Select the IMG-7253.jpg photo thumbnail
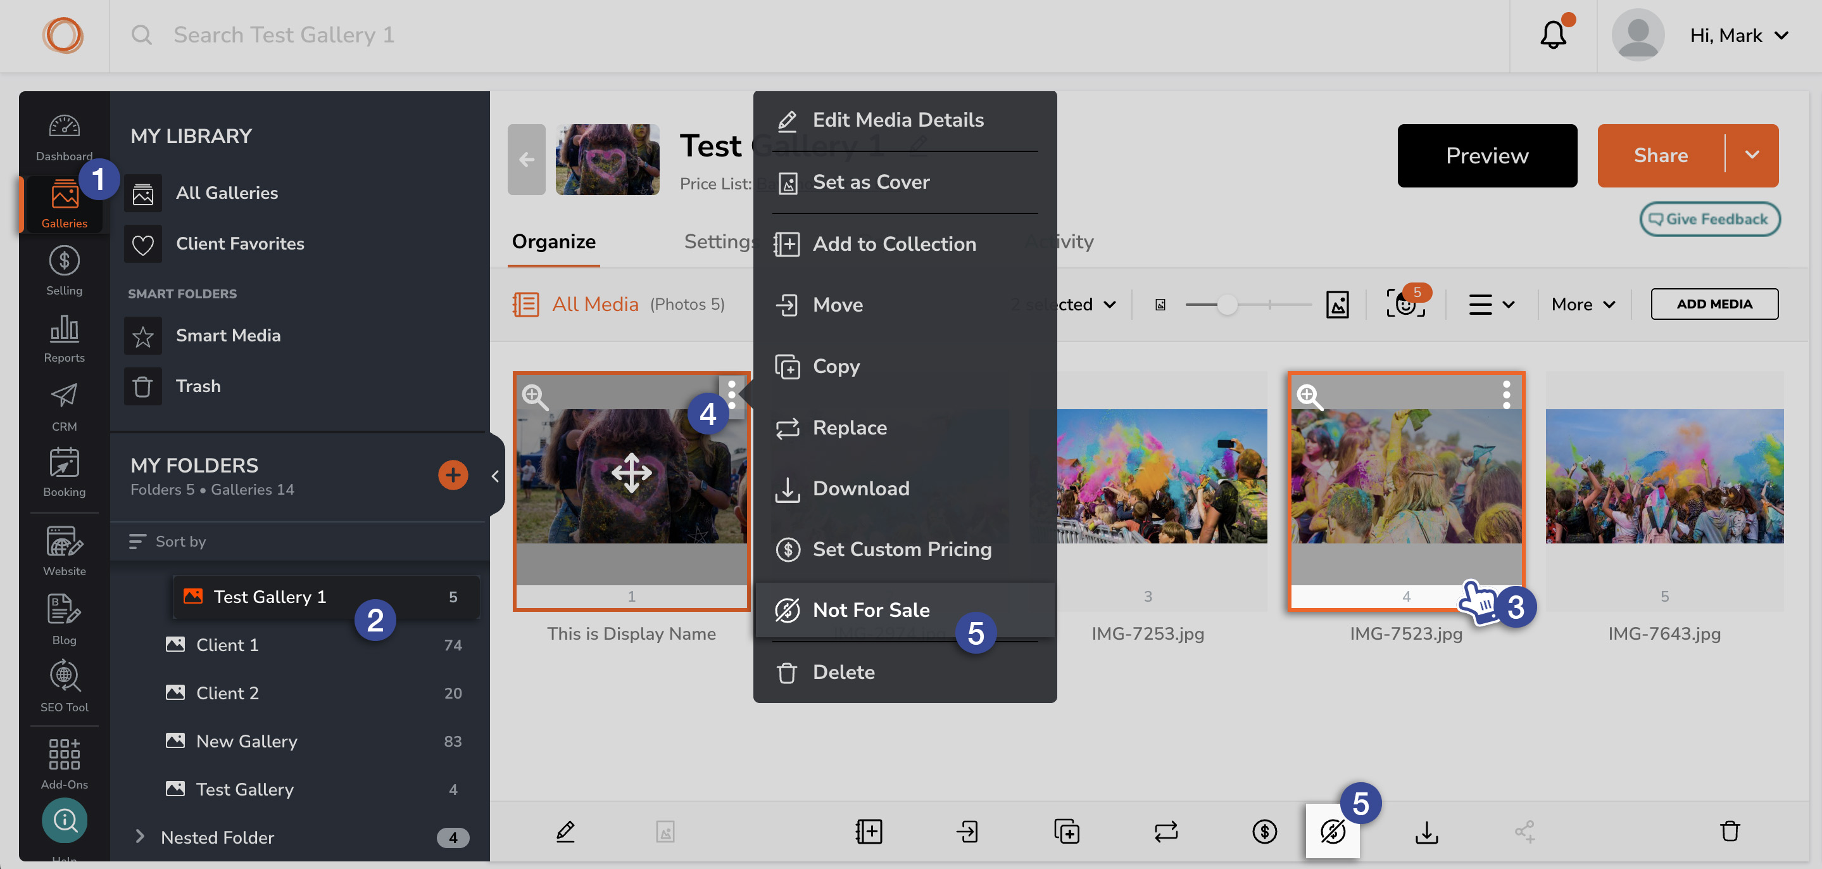This screenshot has width=1822, height=869. 1163,476
